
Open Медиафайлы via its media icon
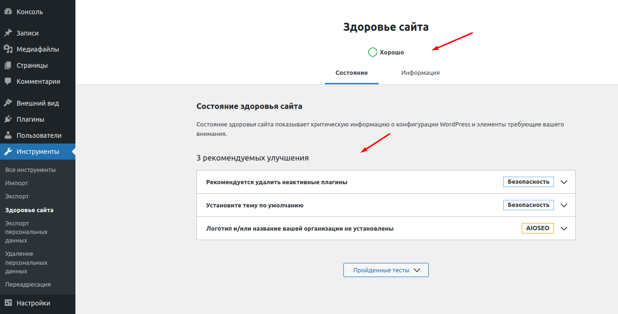point(8,49)
